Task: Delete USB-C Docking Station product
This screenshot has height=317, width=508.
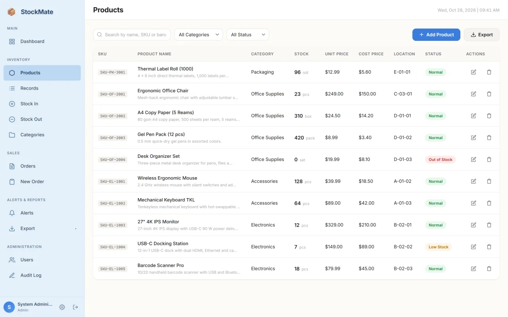Action: coord(489,246)
